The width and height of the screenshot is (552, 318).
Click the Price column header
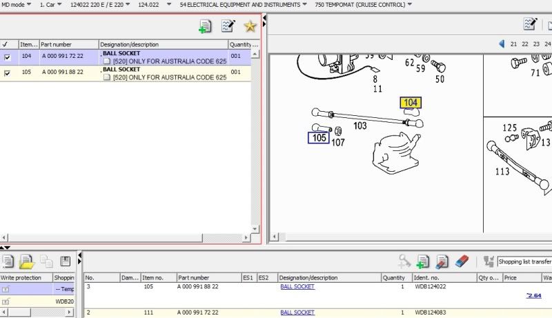522,277
